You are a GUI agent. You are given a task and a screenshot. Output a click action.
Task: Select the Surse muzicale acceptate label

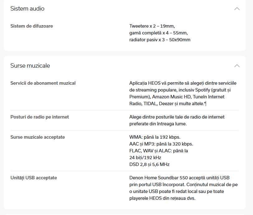[x=38, y=137]
